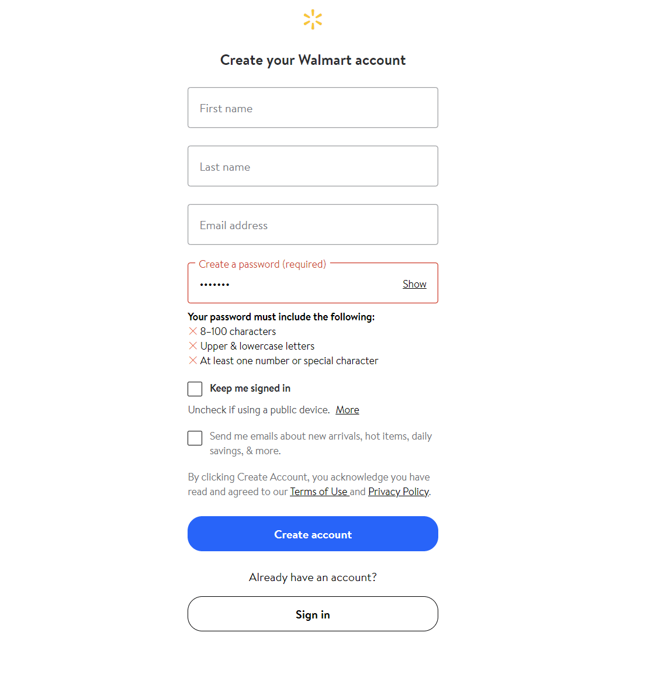Click the X icon beside 8–100 characters
The image size is (658, 674).
[x=193, y=331]
